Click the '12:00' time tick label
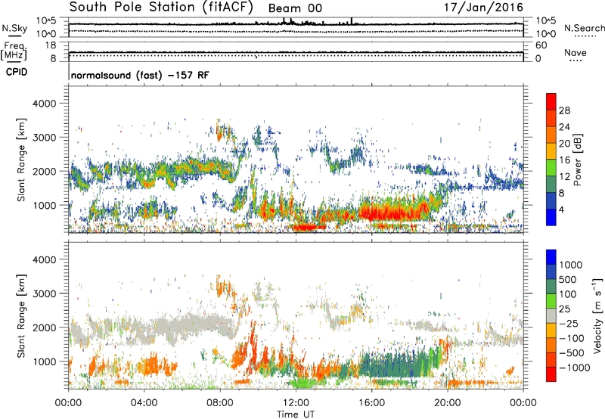 coord(296,403)
